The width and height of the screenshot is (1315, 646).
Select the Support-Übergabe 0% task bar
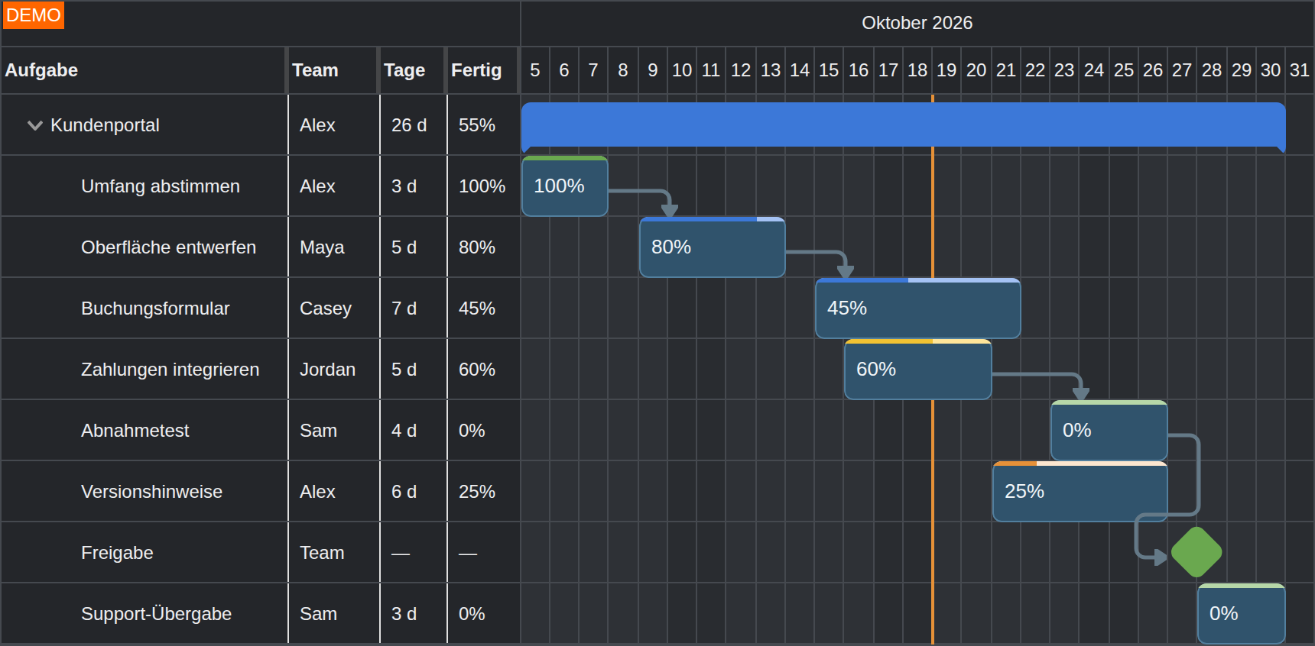1241,614
